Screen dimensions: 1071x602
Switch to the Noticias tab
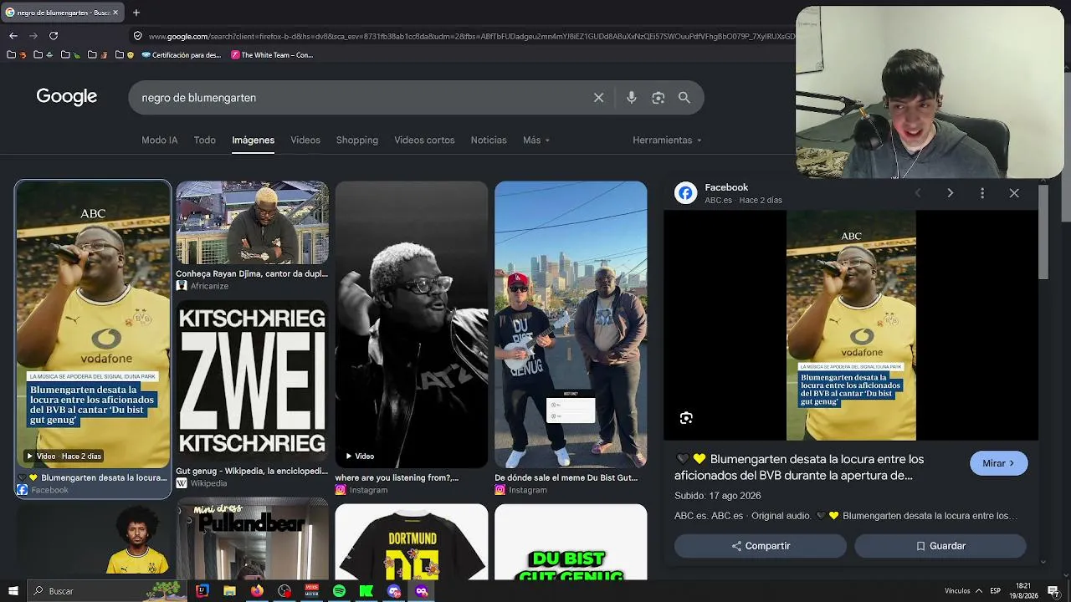[489, 140]
